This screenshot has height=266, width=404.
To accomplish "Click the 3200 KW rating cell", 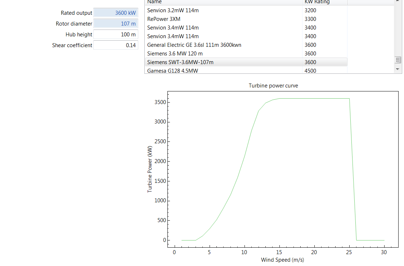I will [x=310, y=10].
